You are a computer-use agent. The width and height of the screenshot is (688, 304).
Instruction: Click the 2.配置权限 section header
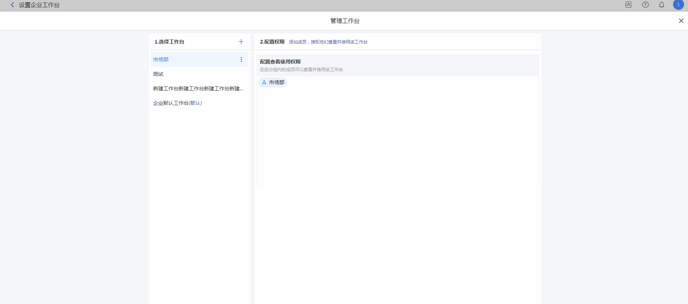[272, 42]
